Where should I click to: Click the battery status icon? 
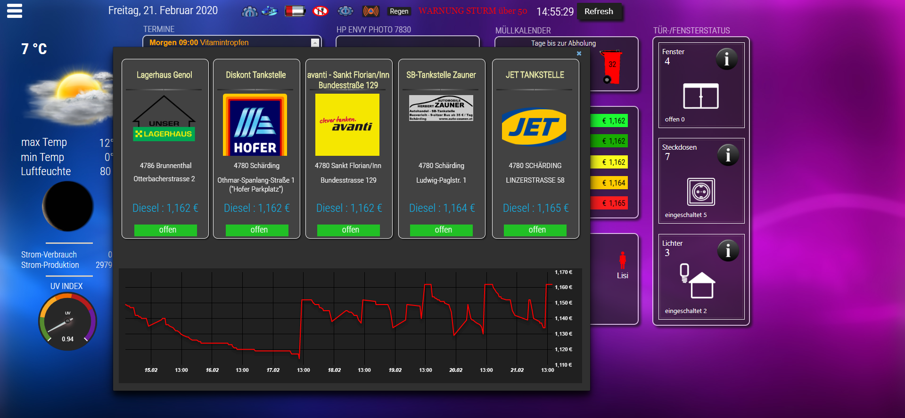(295, 11)
